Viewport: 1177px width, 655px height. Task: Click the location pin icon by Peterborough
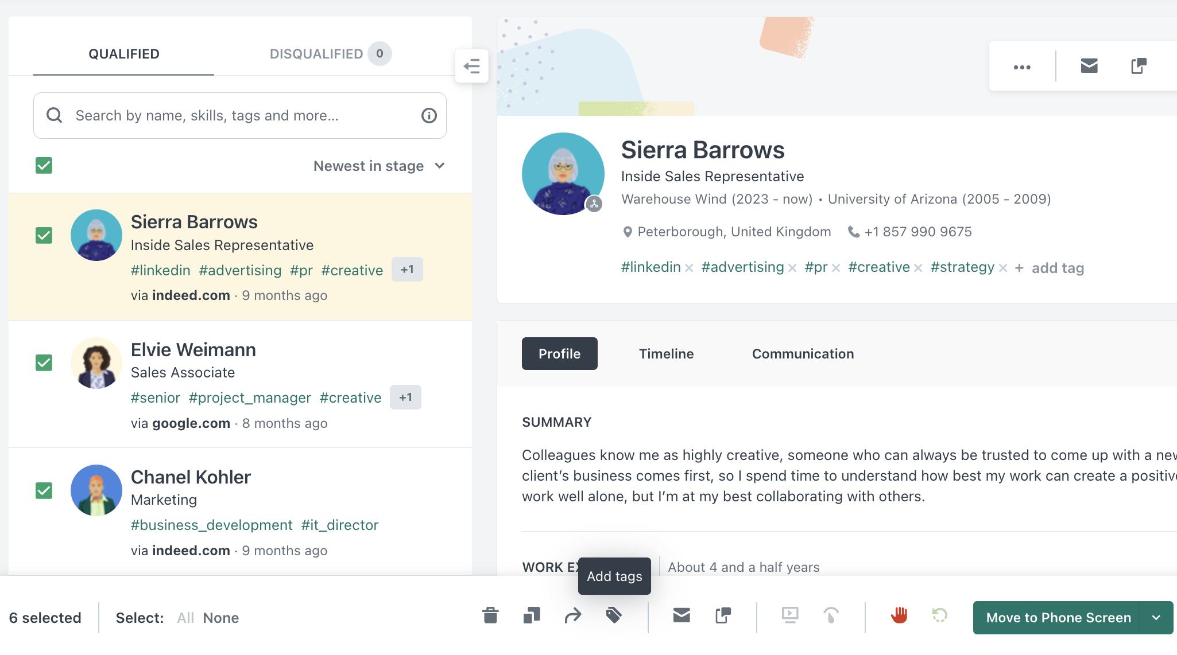(628, 232)
